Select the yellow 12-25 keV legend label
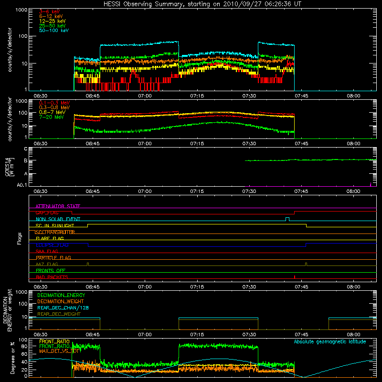Image resolution: width=382 pixels, height=382 pixels. coord(53,21)
